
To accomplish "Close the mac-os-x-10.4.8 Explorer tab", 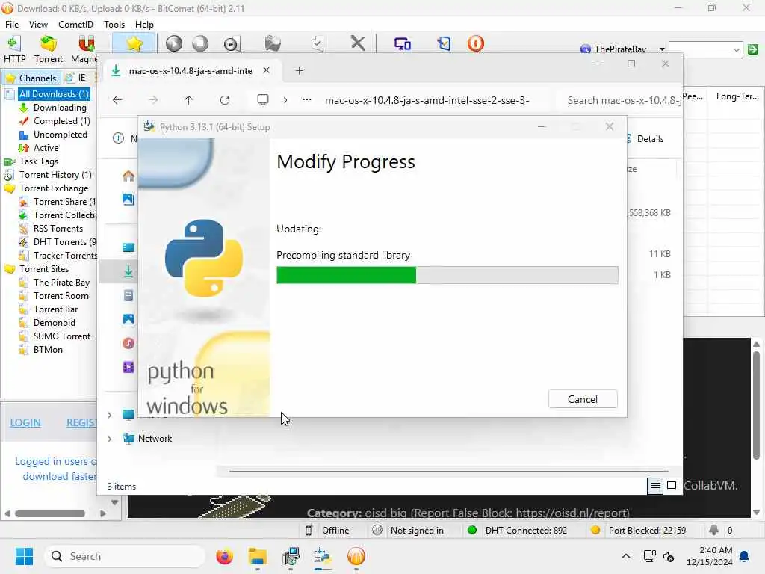I will click(267, 70).
